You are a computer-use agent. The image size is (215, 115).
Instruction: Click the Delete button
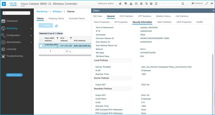point(46,26)
